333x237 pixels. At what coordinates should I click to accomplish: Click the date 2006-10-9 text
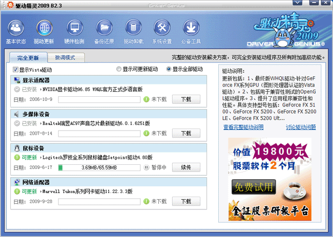[x=41, y=99]
